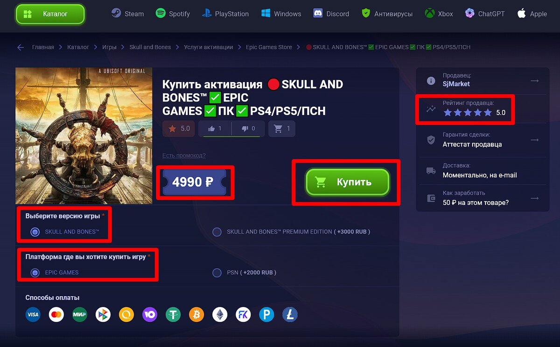Expand the Как заработать section arrow
Viewport: 560px width, 347px height.
pos(535,198)
